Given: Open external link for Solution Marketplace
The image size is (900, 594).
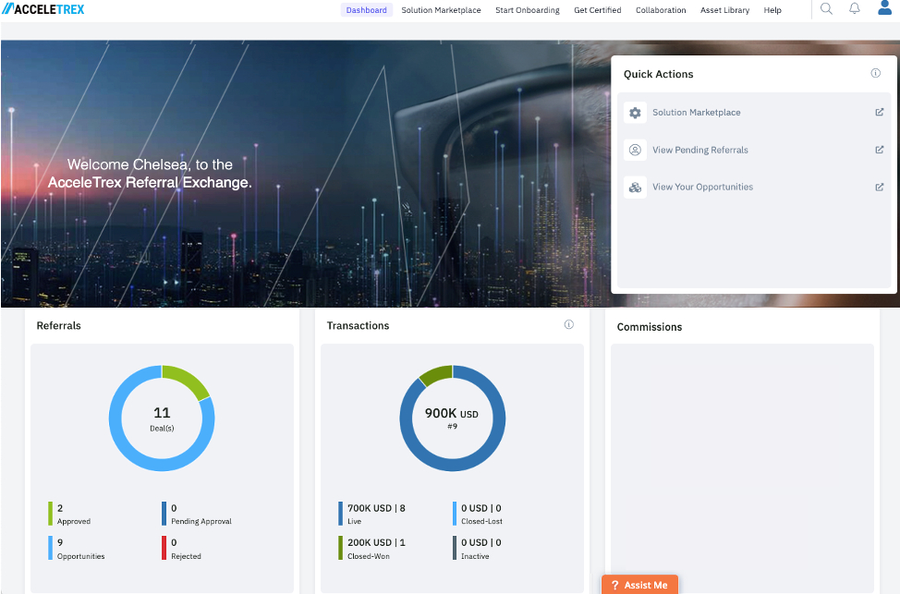Looking at the screenshot, I should tap(880, 113).
